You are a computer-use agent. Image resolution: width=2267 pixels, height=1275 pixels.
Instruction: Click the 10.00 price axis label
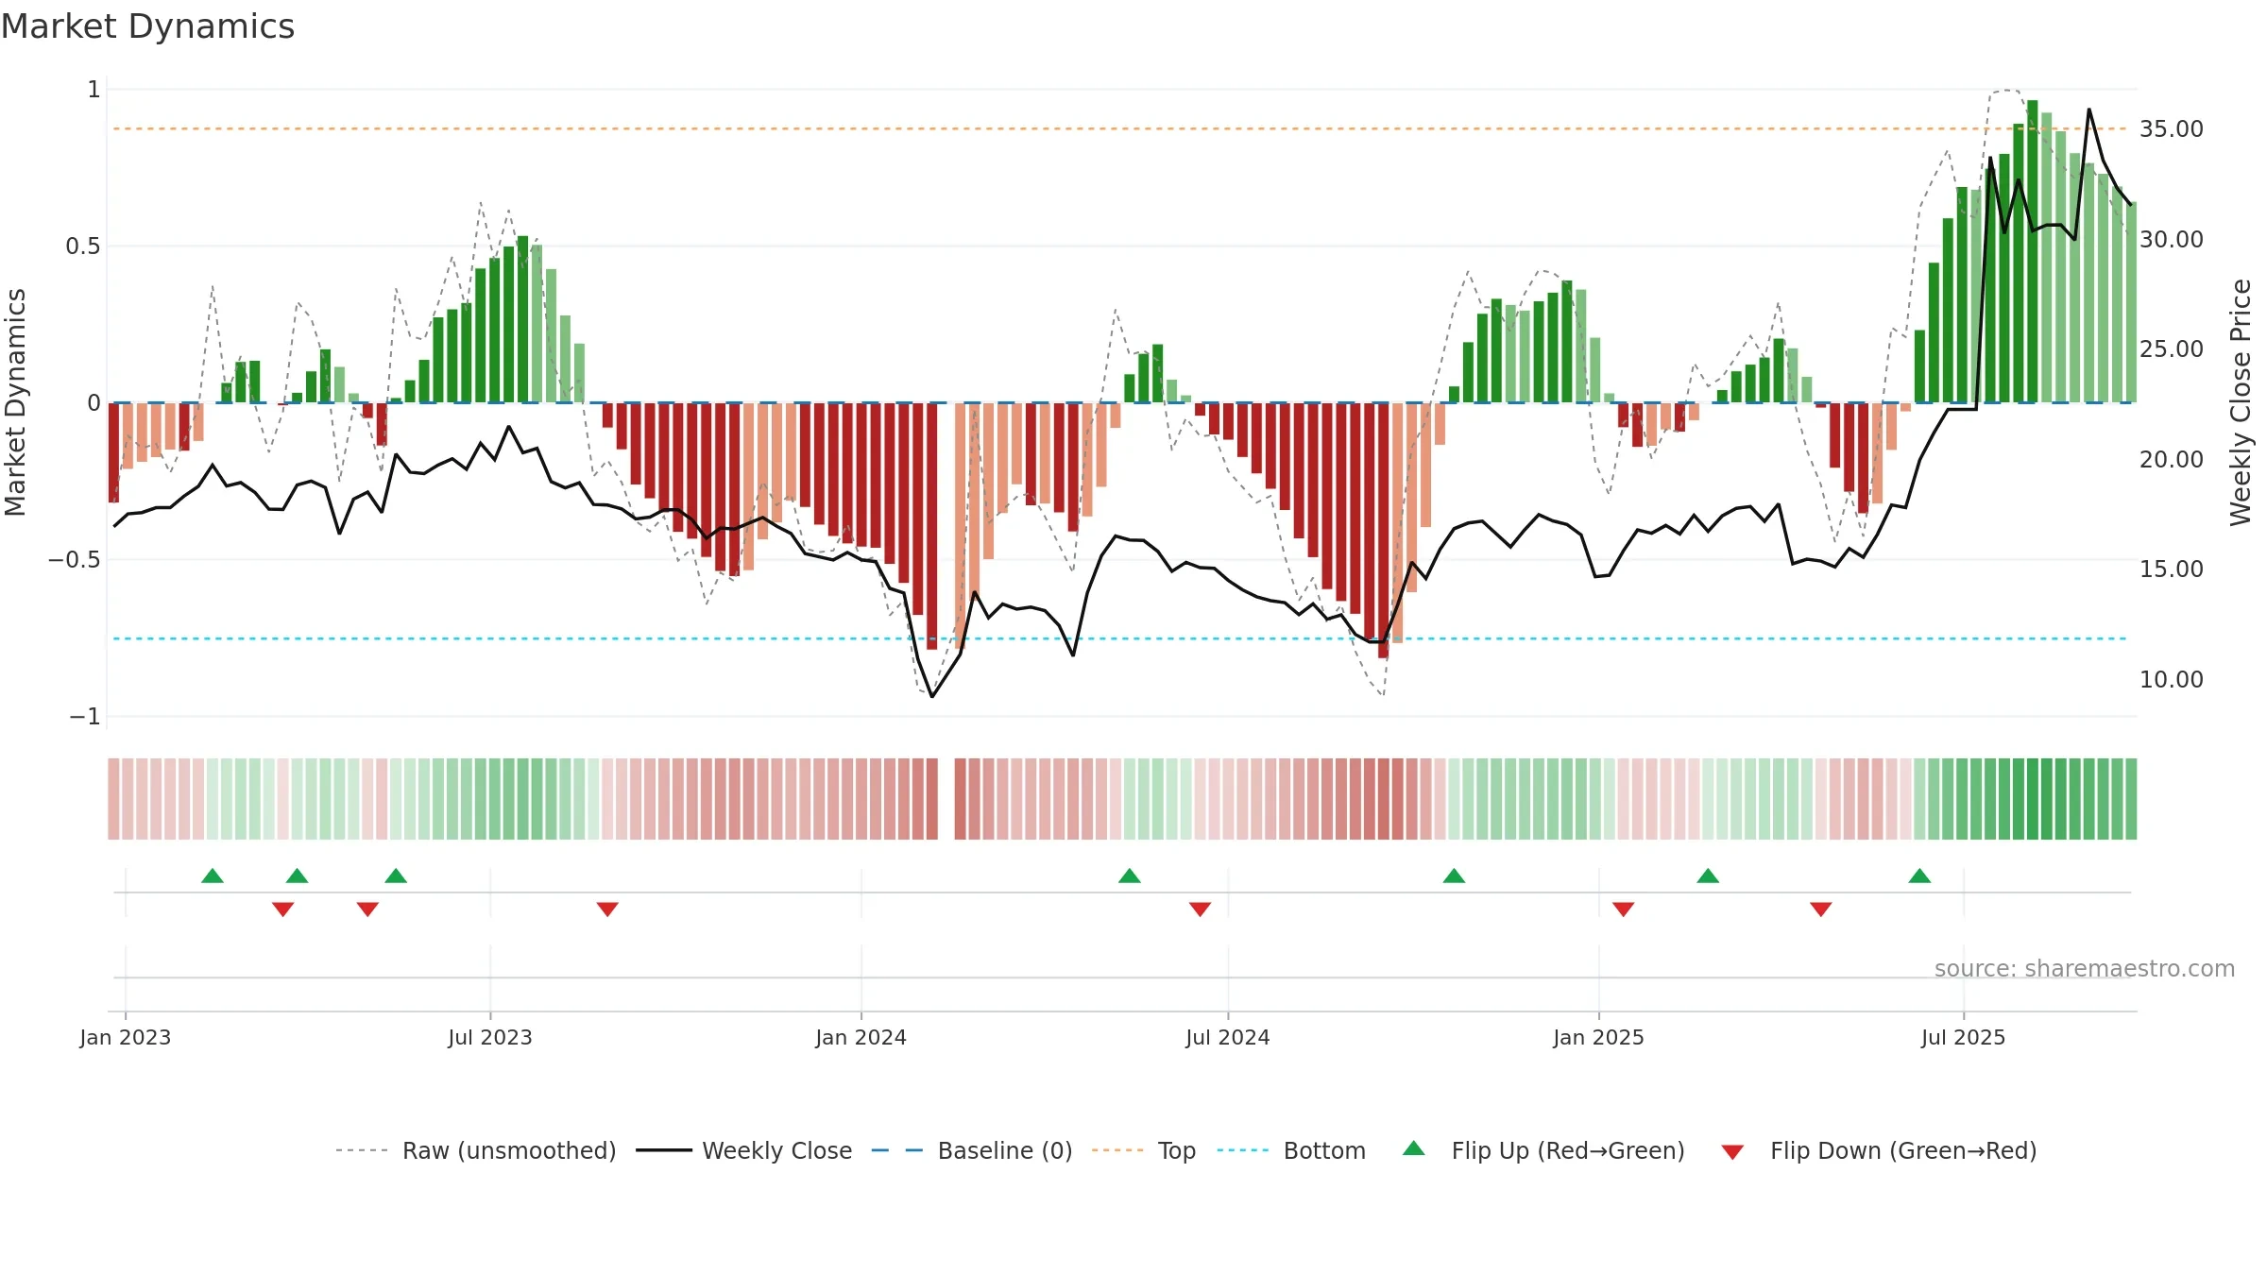pyautogui.click(x=2172, y=680)
